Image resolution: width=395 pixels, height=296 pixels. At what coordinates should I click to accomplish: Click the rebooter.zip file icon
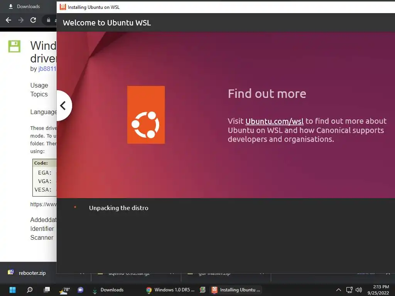(11, 272)
